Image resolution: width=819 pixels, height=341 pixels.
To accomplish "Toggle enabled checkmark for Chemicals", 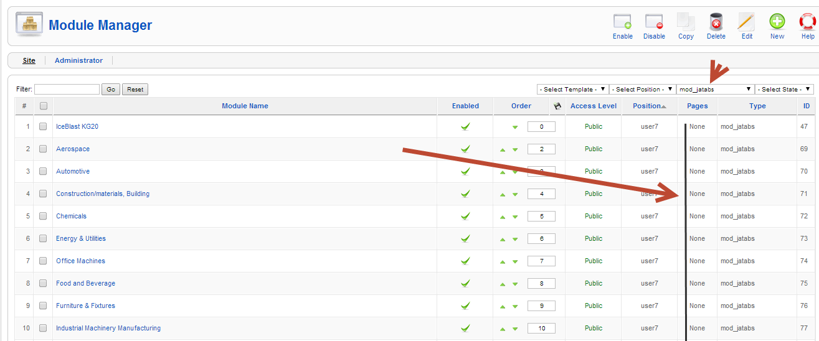I will [465, 216].
